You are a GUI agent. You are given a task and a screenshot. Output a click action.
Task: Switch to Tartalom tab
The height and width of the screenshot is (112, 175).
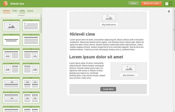[x=6, y=11]
